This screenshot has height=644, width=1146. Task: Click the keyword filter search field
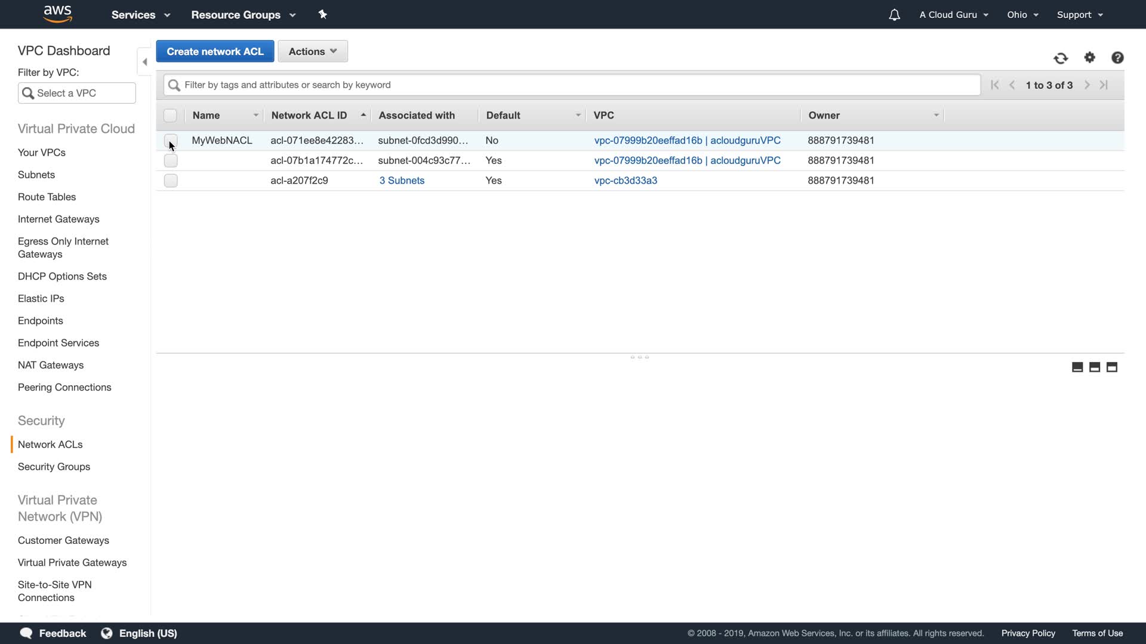(572, 85)
